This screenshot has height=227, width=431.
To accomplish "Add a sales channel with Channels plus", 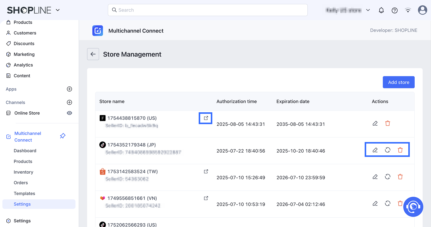I will pos(69,102).
